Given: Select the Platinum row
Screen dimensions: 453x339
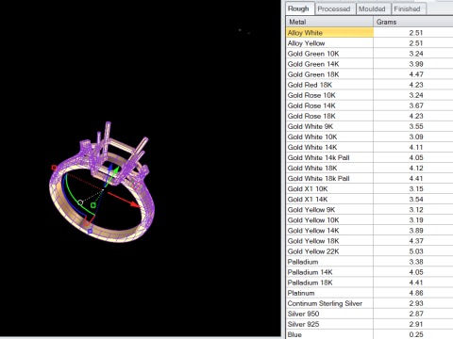Looking at the screenshot, I should pyautogui.click(x=369, y=293).
